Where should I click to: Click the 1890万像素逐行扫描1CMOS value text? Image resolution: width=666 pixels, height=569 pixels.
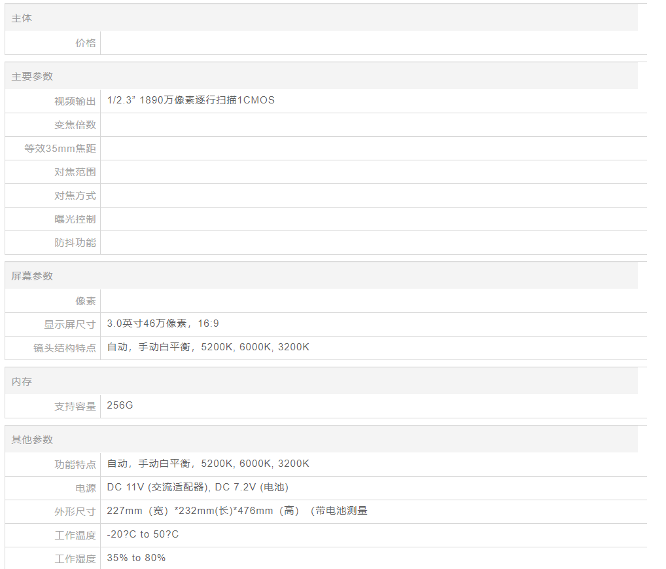coord(190,100)
